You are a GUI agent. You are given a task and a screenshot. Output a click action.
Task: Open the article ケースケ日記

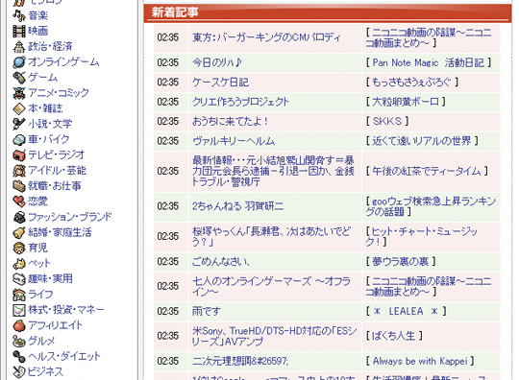coord(220,82)
